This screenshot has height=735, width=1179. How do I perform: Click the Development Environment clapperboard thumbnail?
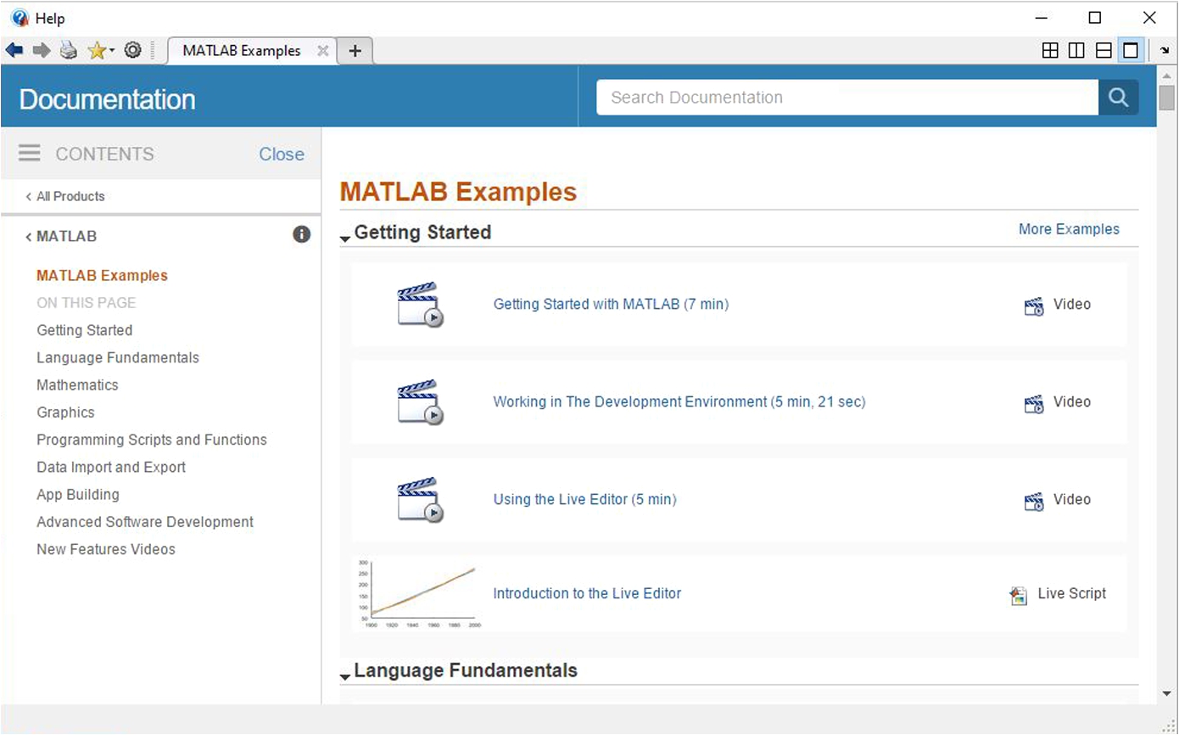[x=420, y=402]
